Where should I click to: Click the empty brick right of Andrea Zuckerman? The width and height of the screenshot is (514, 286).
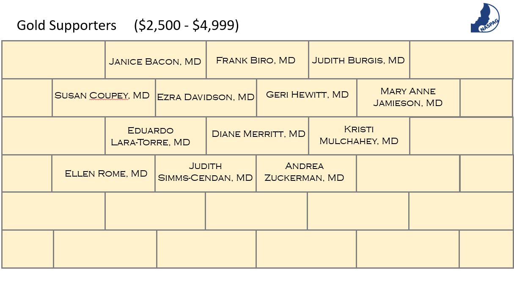point(408,173)
